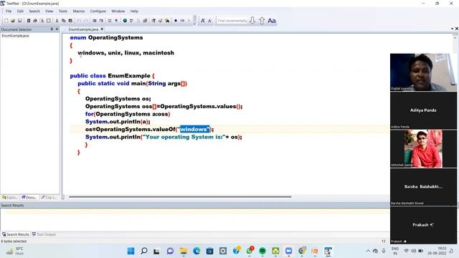Switch to the Search Results tab
Viewport: 459px width, 258px height.
click(x=16, y=234)
